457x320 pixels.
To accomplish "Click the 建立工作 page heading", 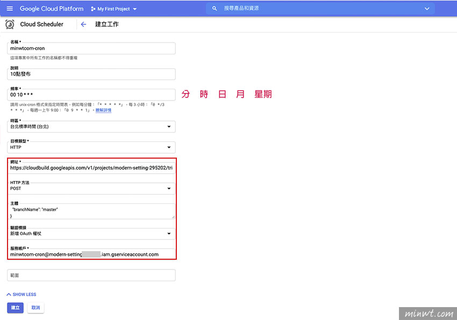I will [106, 24].
